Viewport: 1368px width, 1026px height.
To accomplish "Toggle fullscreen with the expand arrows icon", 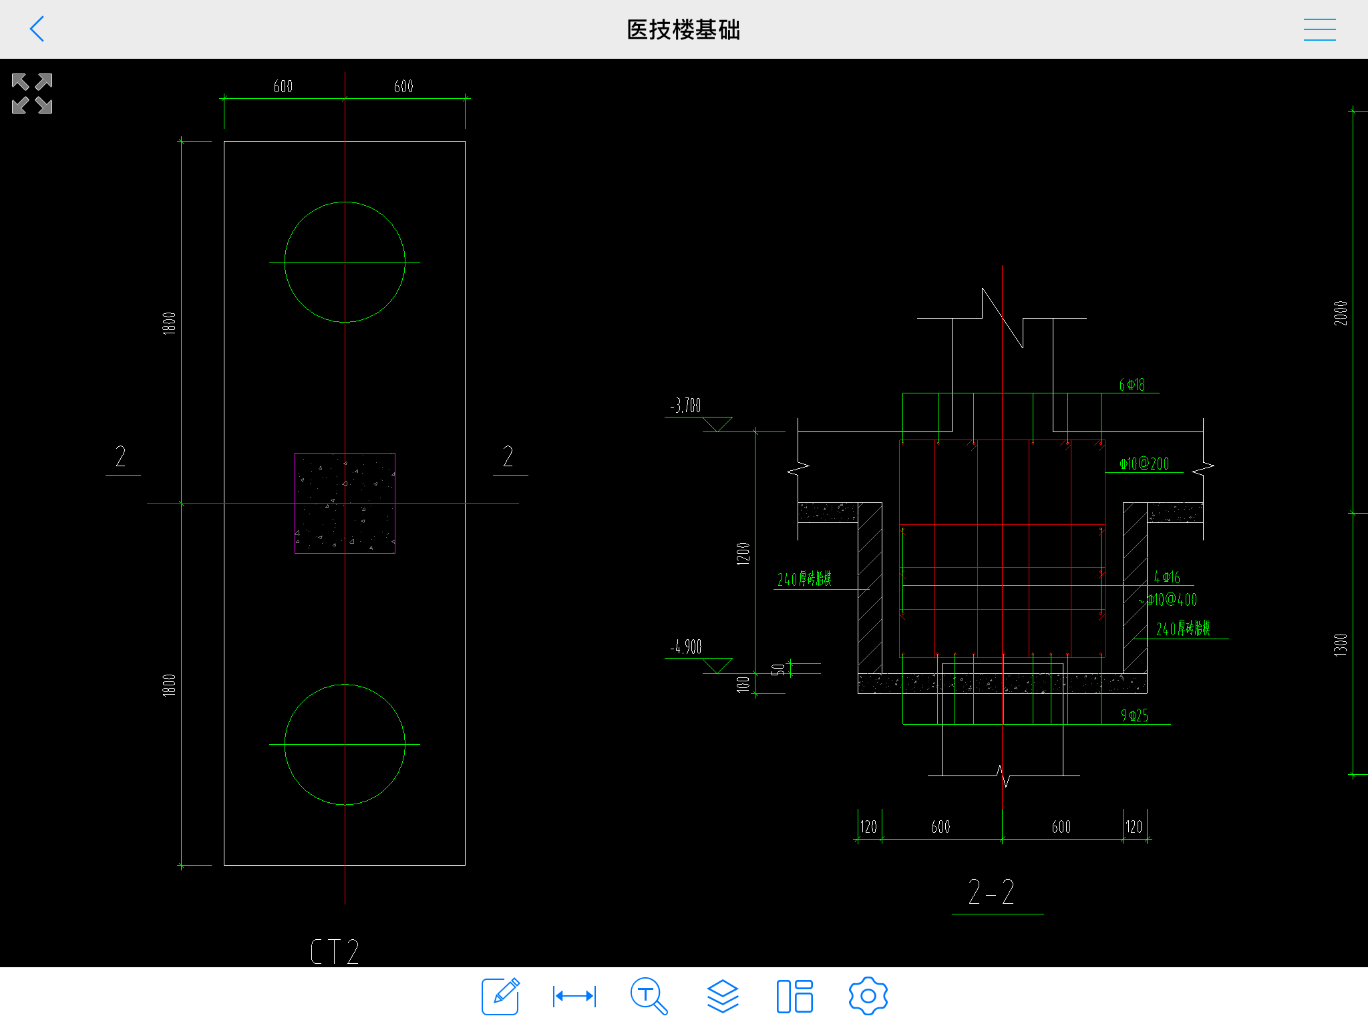I will coord(32,94).
